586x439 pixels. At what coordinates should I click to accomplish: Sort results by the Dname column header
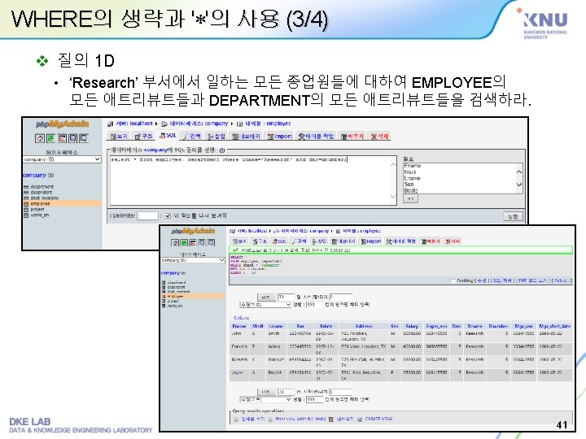pyautogui.click(x=474, y=326)
